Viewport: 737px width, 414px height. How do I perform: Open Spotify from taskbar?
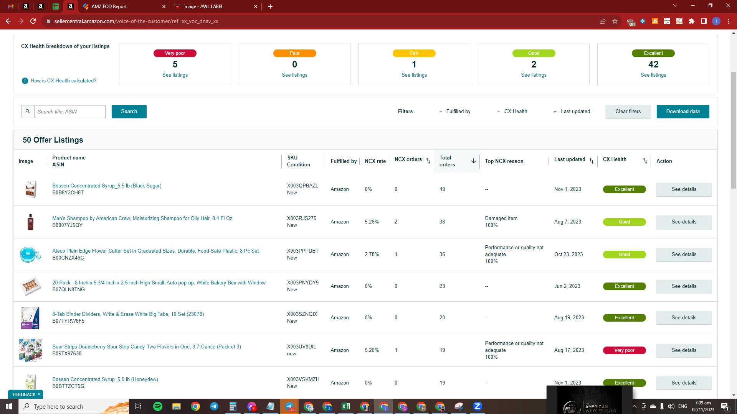(x=158, y=406)
